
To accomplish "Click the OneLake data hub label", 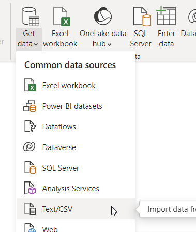I will 103,39.
